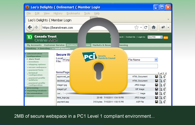Image resolution: width=195 pixels, height=125 pixels.
Task: Open the Help menu
Action: pyautogui.click(x=97, y=13)
